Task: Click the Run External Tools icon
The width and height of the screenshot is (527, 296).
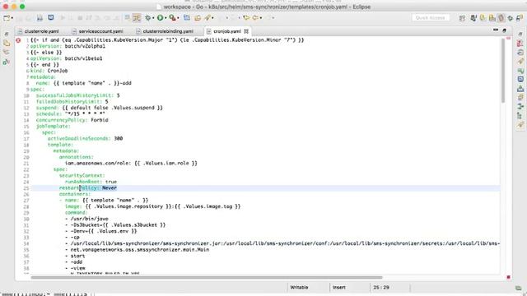Action: [172, 18]
